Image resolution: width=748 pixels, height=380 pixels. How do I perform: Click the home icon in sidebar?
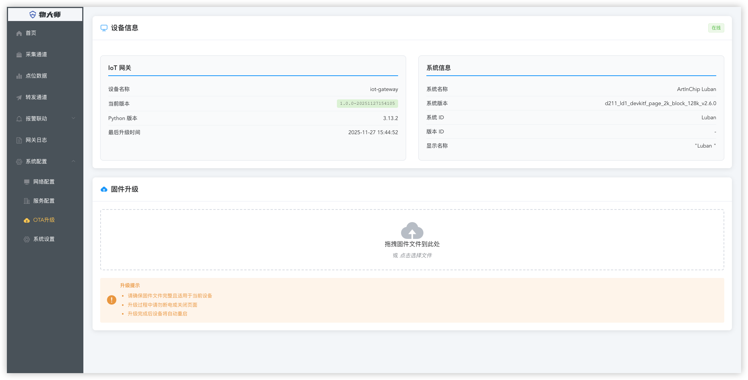pyautogui.click(x=19, y=33)
